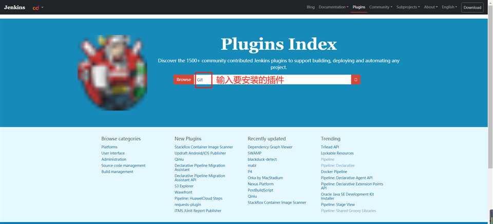Viewport: 493px width, 224px height.
Task: Open Pipeline: Shared Groovy Libraries plugin
Action: pos(348,211)
